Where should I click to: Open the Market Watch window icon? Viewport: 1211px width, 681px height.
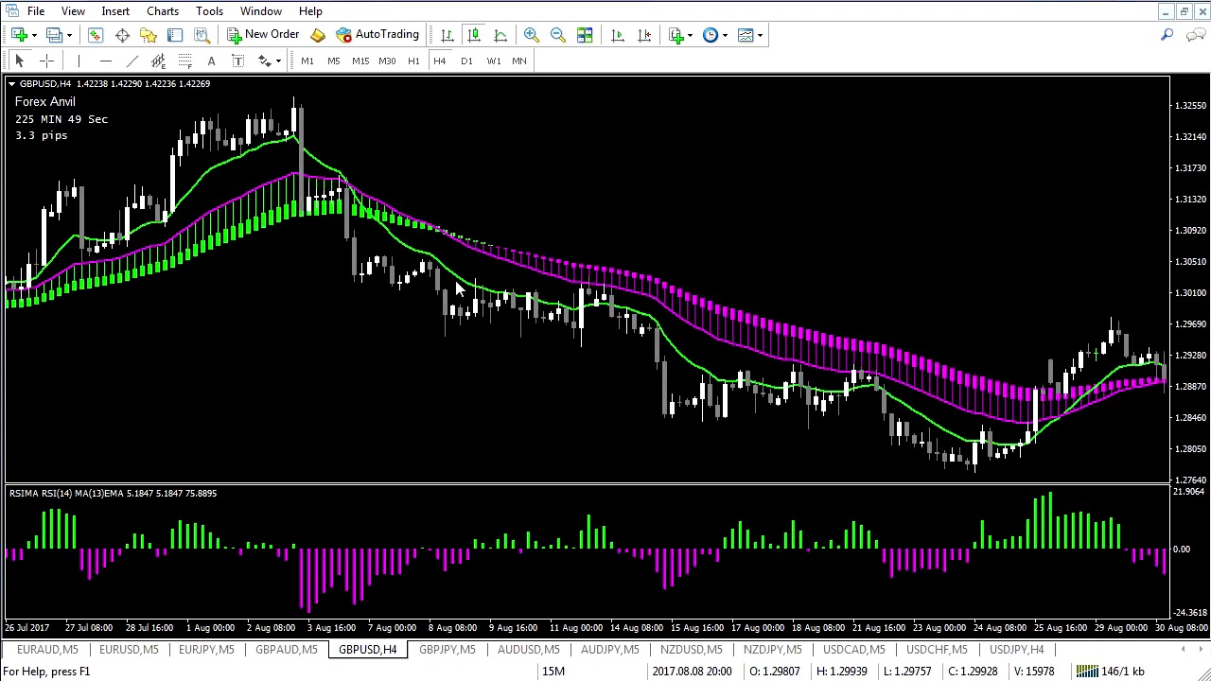tap(96, 35)
